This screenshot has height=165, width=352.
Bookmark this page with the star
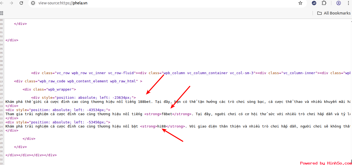click(300, 3)
